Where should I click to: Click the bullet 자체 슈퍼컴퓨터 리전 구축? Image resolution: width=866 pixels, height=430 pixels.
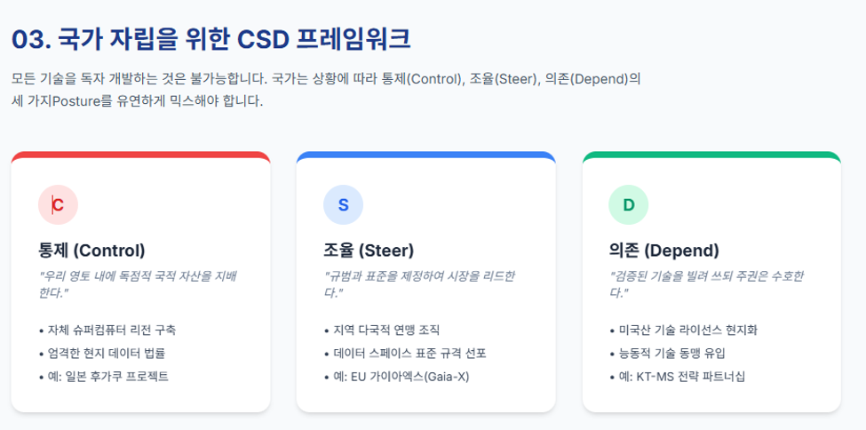[x=107, y=330]
